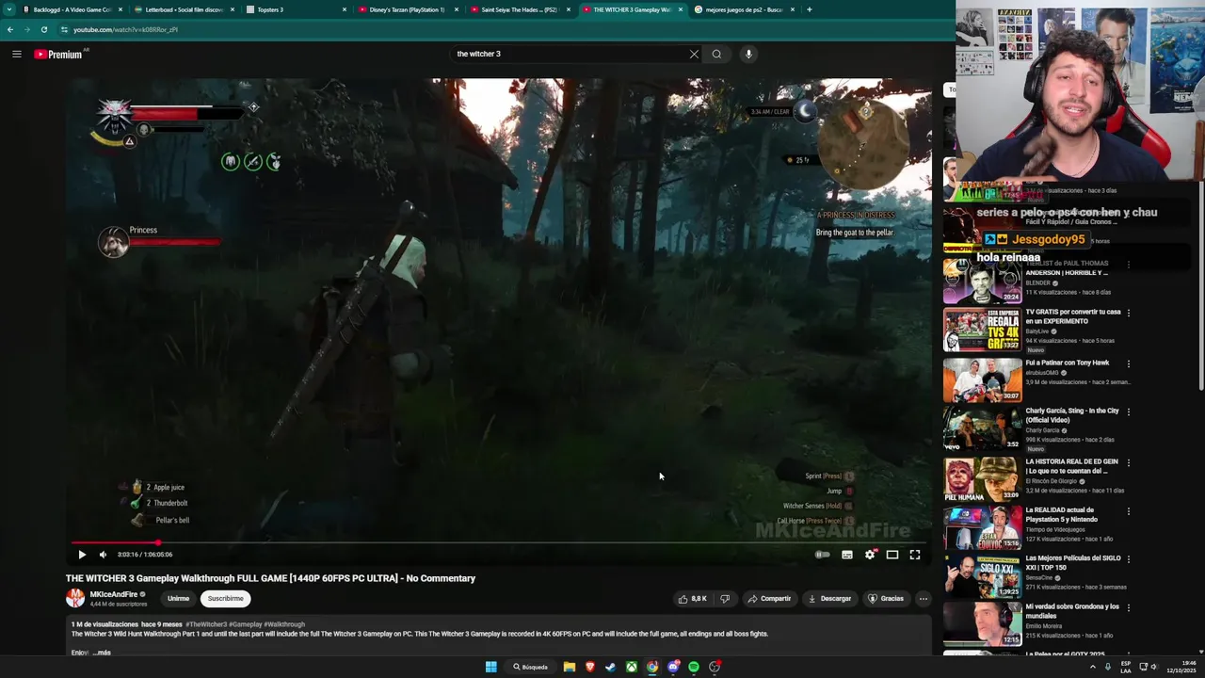Start voice search with microphone icon
Image resolution: width=1205 pixels, height=678 pixels.
coord(748,54)
